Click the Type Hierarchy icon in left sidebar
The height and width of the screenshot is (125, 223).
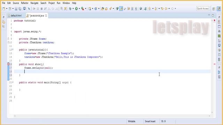pos(3,26)
